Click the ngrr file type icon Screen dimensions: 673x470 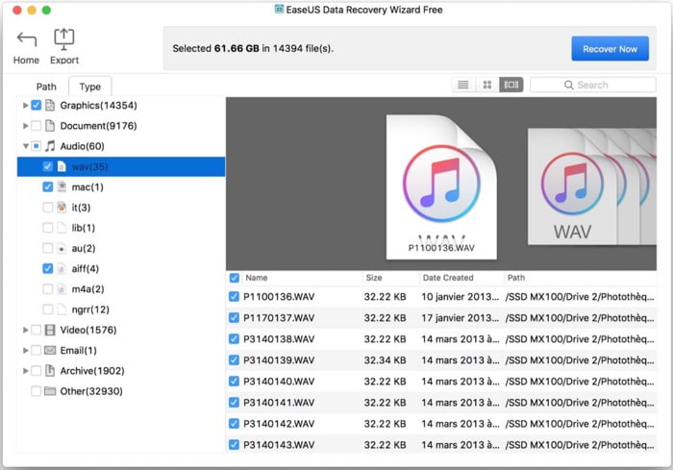point(62,309)
